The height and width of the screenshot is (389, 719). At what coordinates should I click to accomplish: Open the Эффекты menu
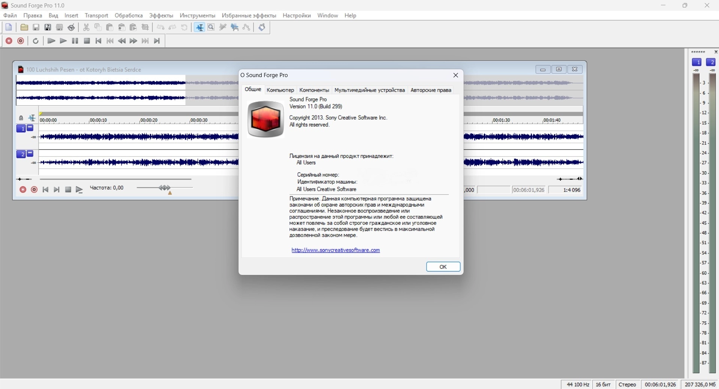tap(161, 16)
